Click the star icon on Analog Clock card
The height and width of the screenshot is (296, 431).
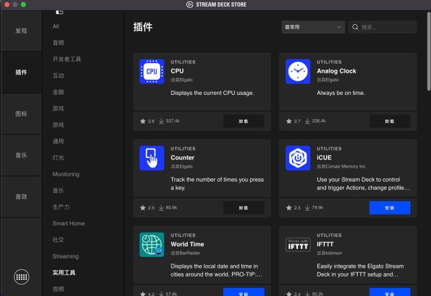[289, 121]
